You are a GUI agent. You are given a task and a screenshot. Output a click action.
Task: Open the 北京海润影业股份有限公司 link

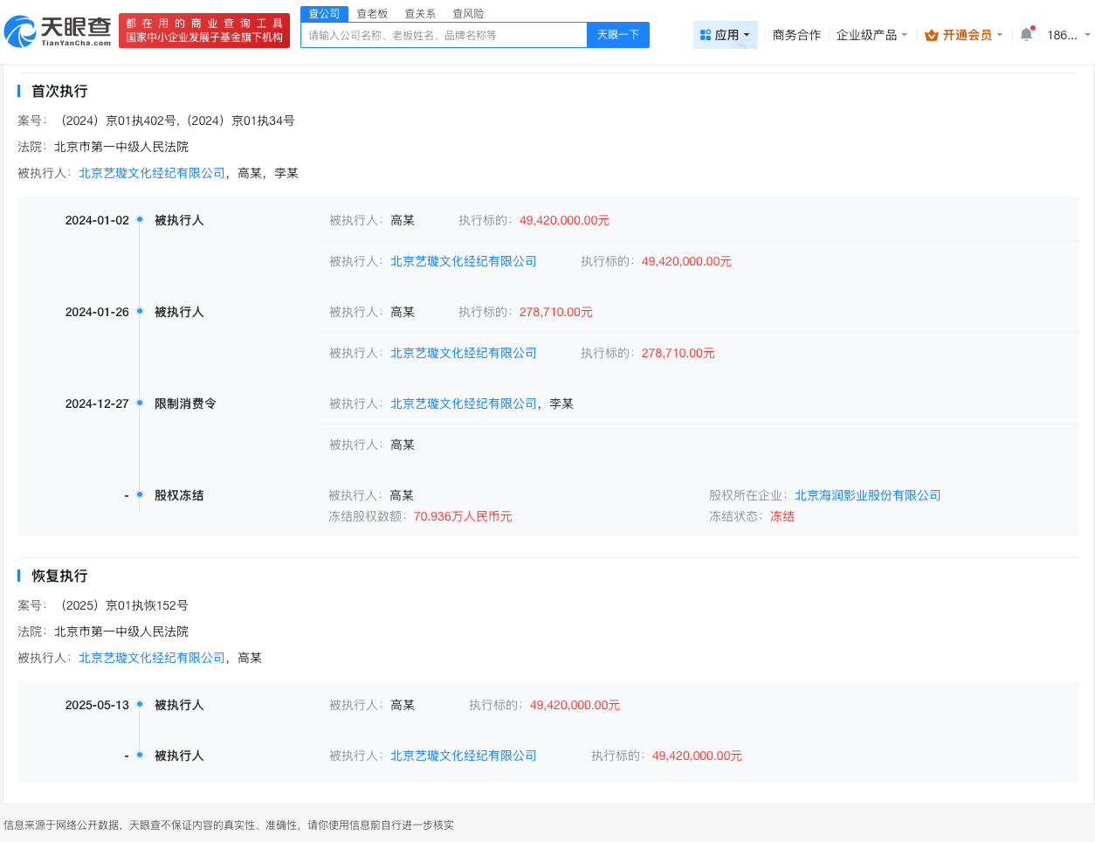coord(867,495)
